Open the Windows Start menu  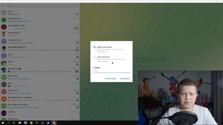tap(2, 123)
